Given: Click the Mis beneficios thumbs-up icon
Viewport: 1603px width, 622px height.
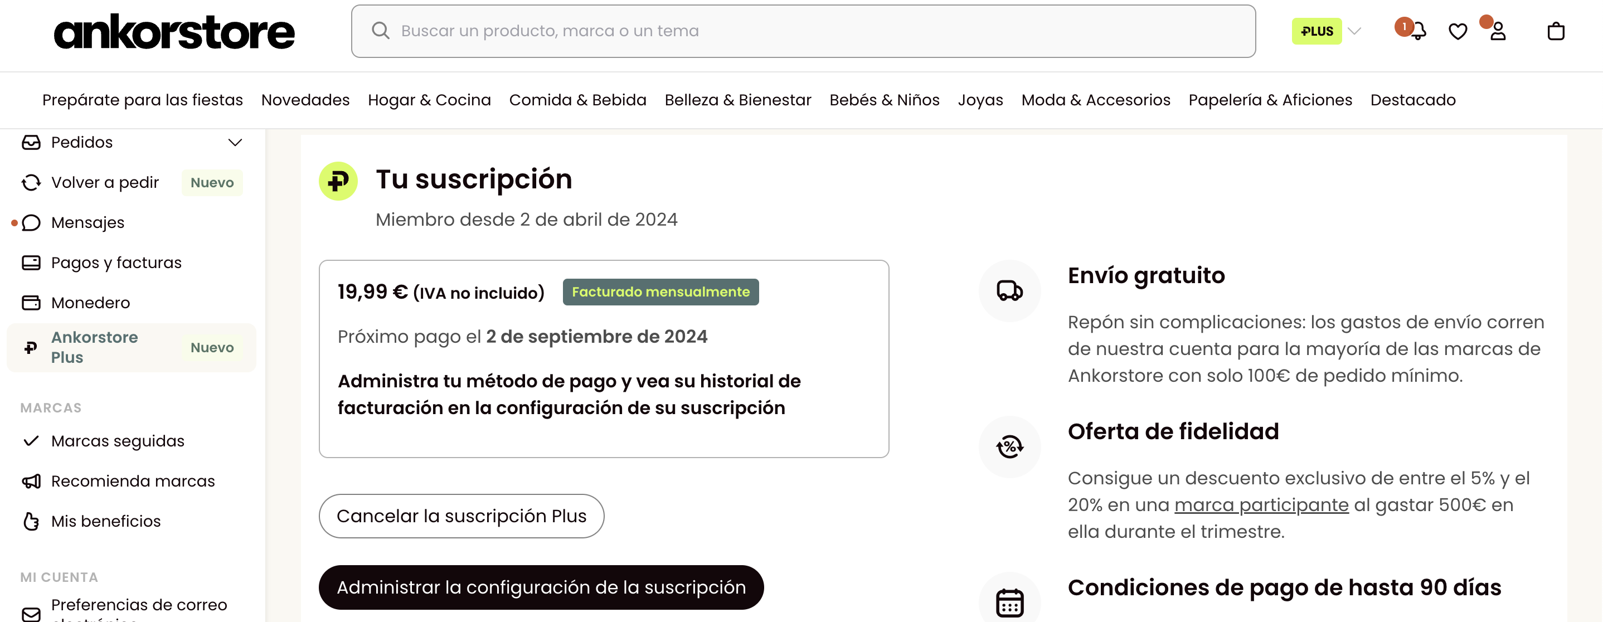Looking at the screenshot, I should (31, 521).
